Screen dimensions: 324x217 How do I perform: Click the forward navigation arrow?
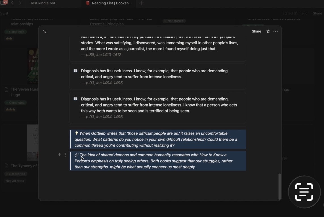pos(20,3)
